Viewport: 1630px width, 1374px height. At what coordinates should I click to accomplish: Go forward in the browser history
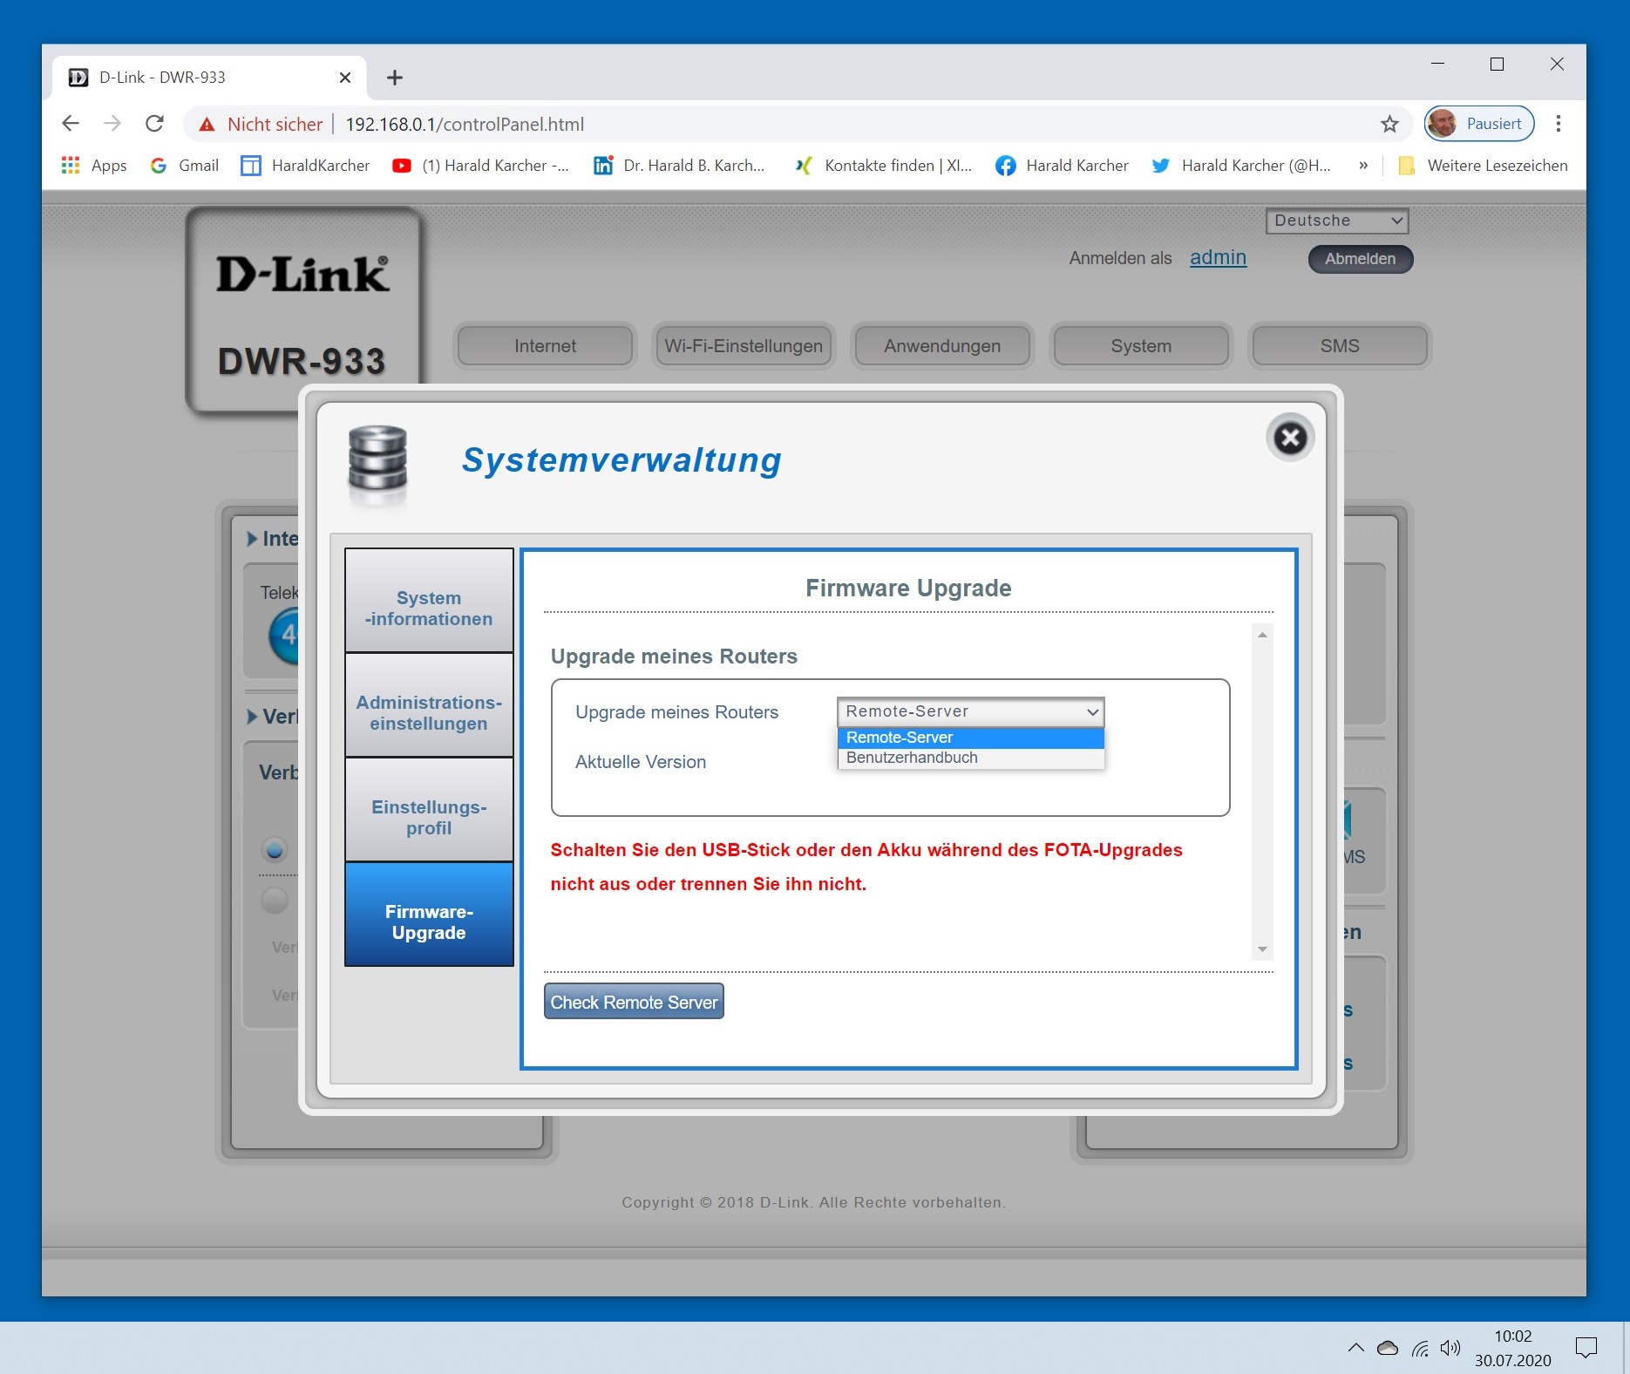(112, 124)
